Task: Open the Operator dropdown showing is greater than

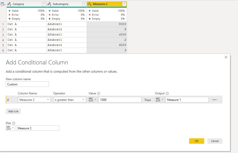Action: [69, 100]
